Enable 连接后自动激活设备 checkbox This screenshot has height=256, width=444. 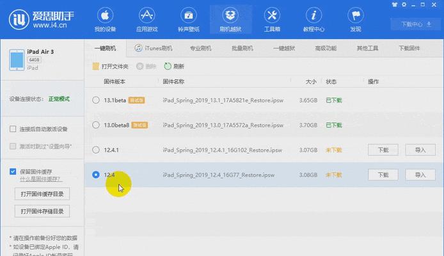(13, 129)
